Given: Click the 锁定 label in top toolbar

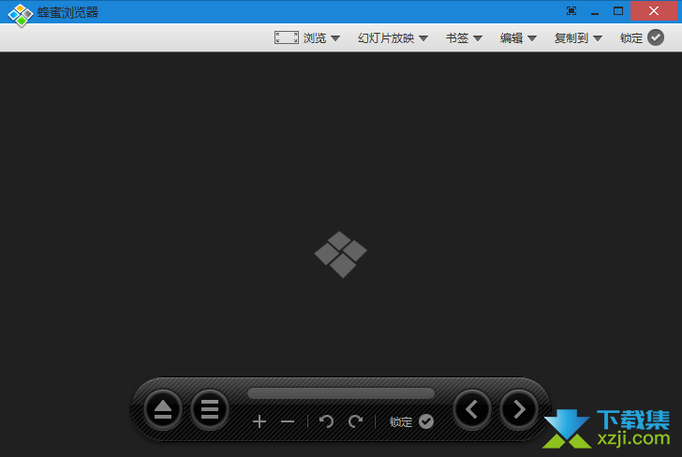Looking at the screenshot, I should point(631,38).
